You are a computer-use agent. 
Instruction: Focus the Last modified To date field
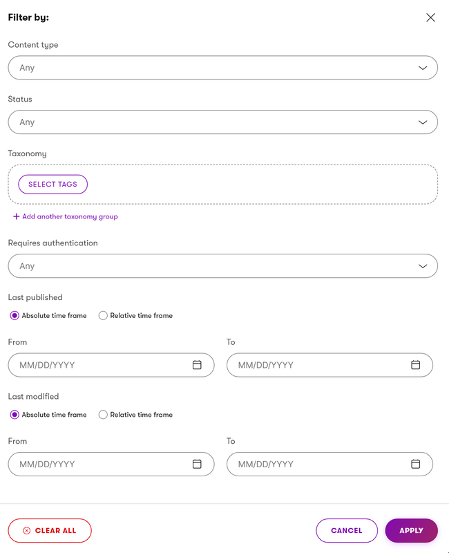pyautogui.click(x=329, y=464)
